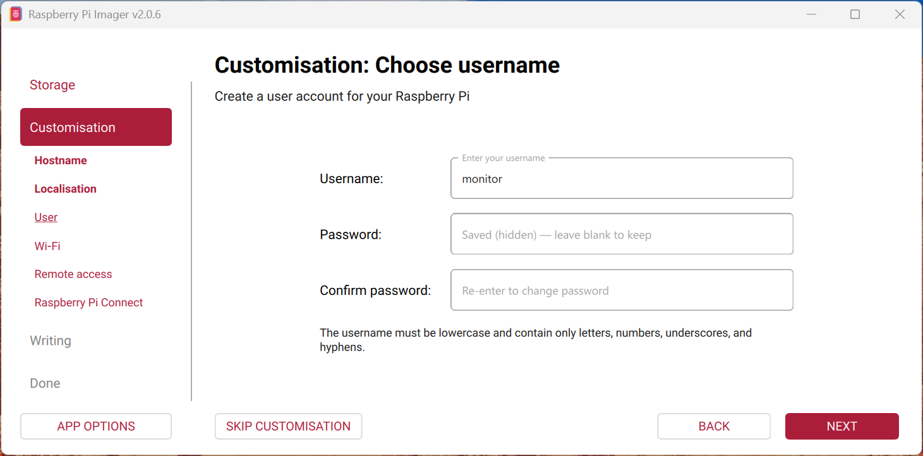Click the 'Confirm password:' label
Image resolution: width=923 pixels, height=456 pixels.
tap(375, 291)
